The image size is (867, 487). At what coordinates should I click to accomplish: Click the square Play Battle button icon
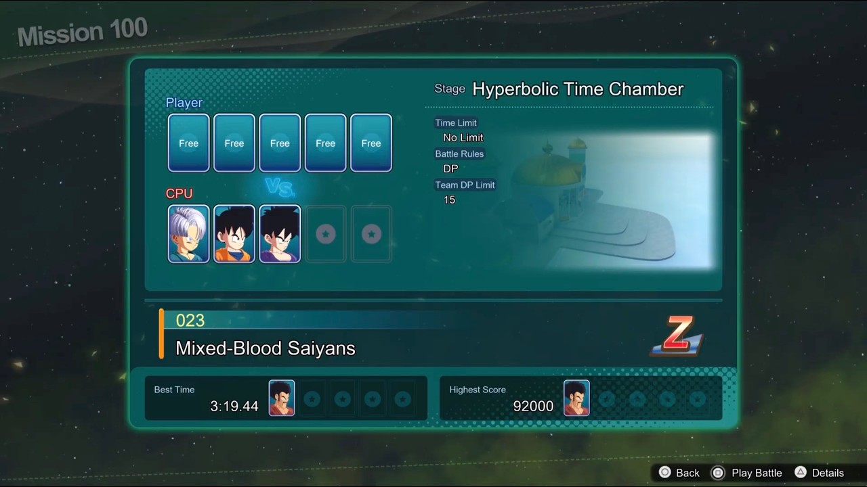tap(718, 473)
